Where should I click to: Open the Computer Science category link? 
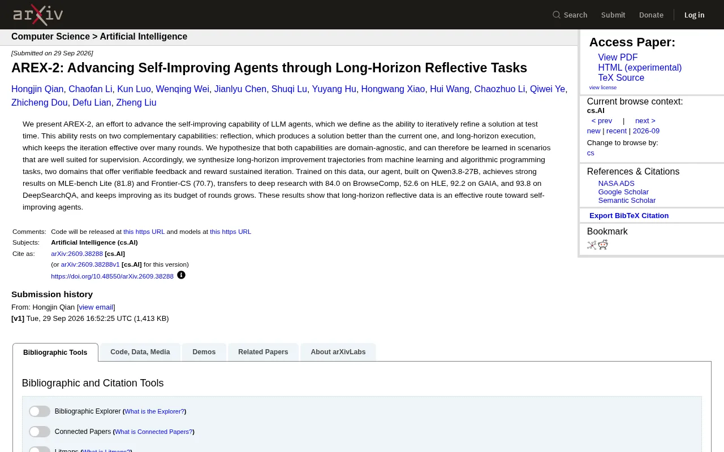(50, 37)
